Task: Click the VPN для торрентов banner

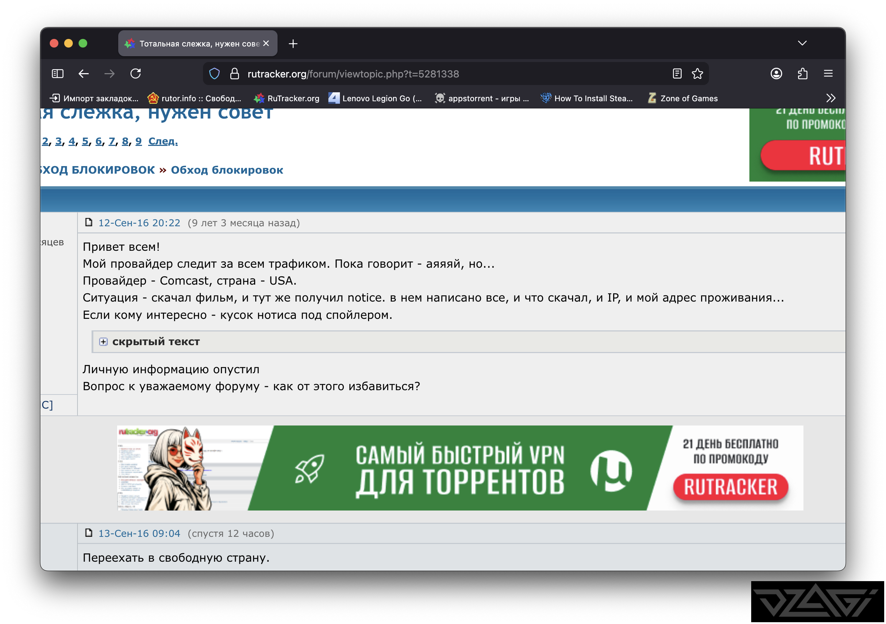Action: (x=460, y=468)
